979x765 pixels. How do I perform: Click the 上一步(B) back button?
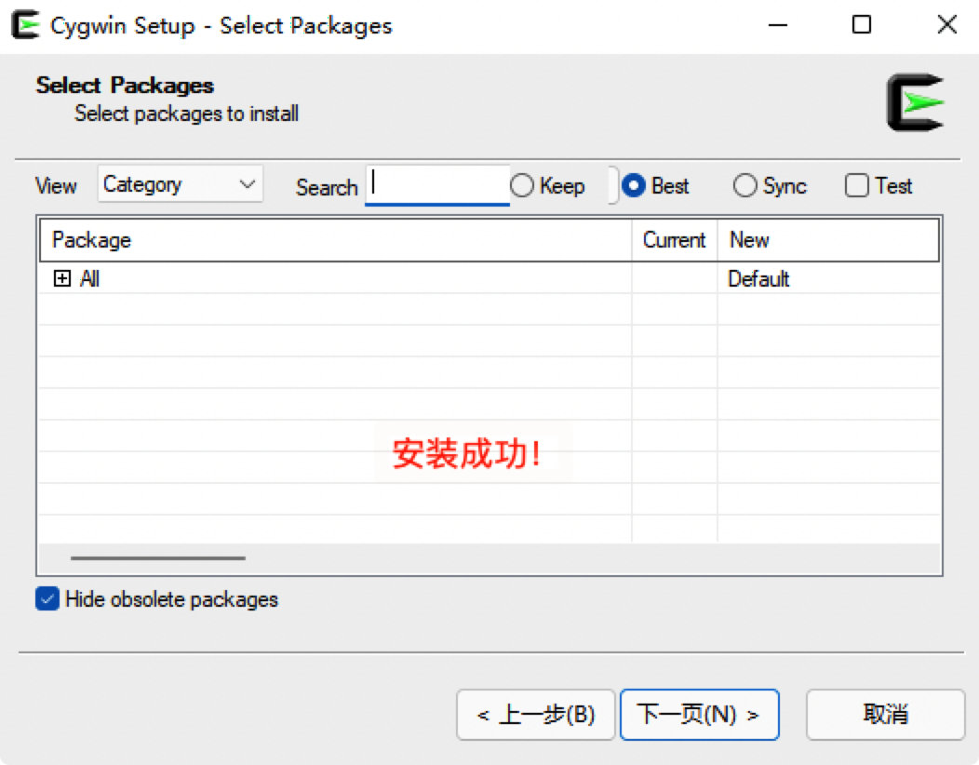tap(535, 715)
